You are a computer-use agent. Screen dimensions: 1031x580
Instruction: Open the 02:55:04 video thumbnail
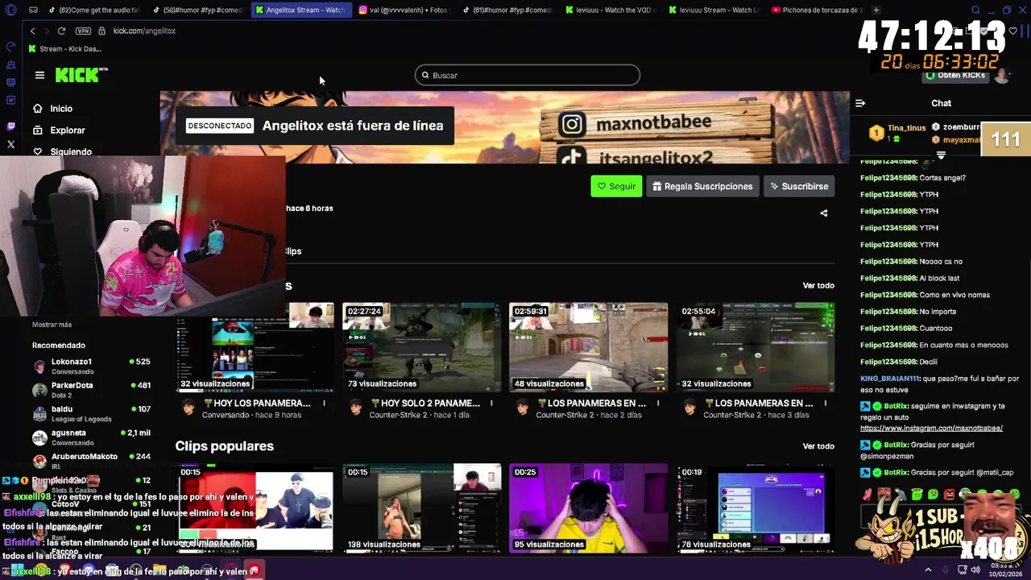tap(756, 347)
